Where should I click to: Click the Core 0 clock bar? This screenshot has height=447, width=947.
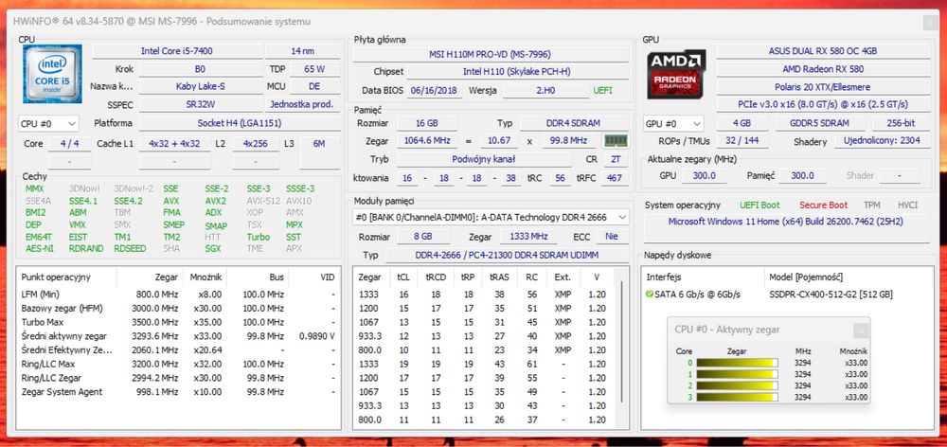(x=737, y=363)
